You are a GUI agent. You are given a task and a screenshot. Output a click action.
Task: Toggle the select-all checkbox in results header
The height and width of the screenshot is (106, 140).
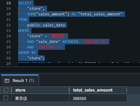pyautogui.click(x=6, y=90)
